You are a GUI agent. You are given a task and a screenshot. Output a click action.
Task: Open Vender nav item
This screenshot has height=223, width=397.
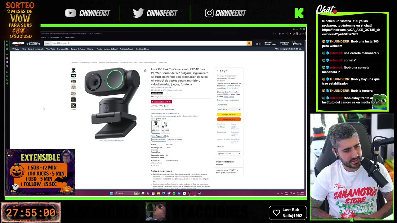click(x=99, y=49)
